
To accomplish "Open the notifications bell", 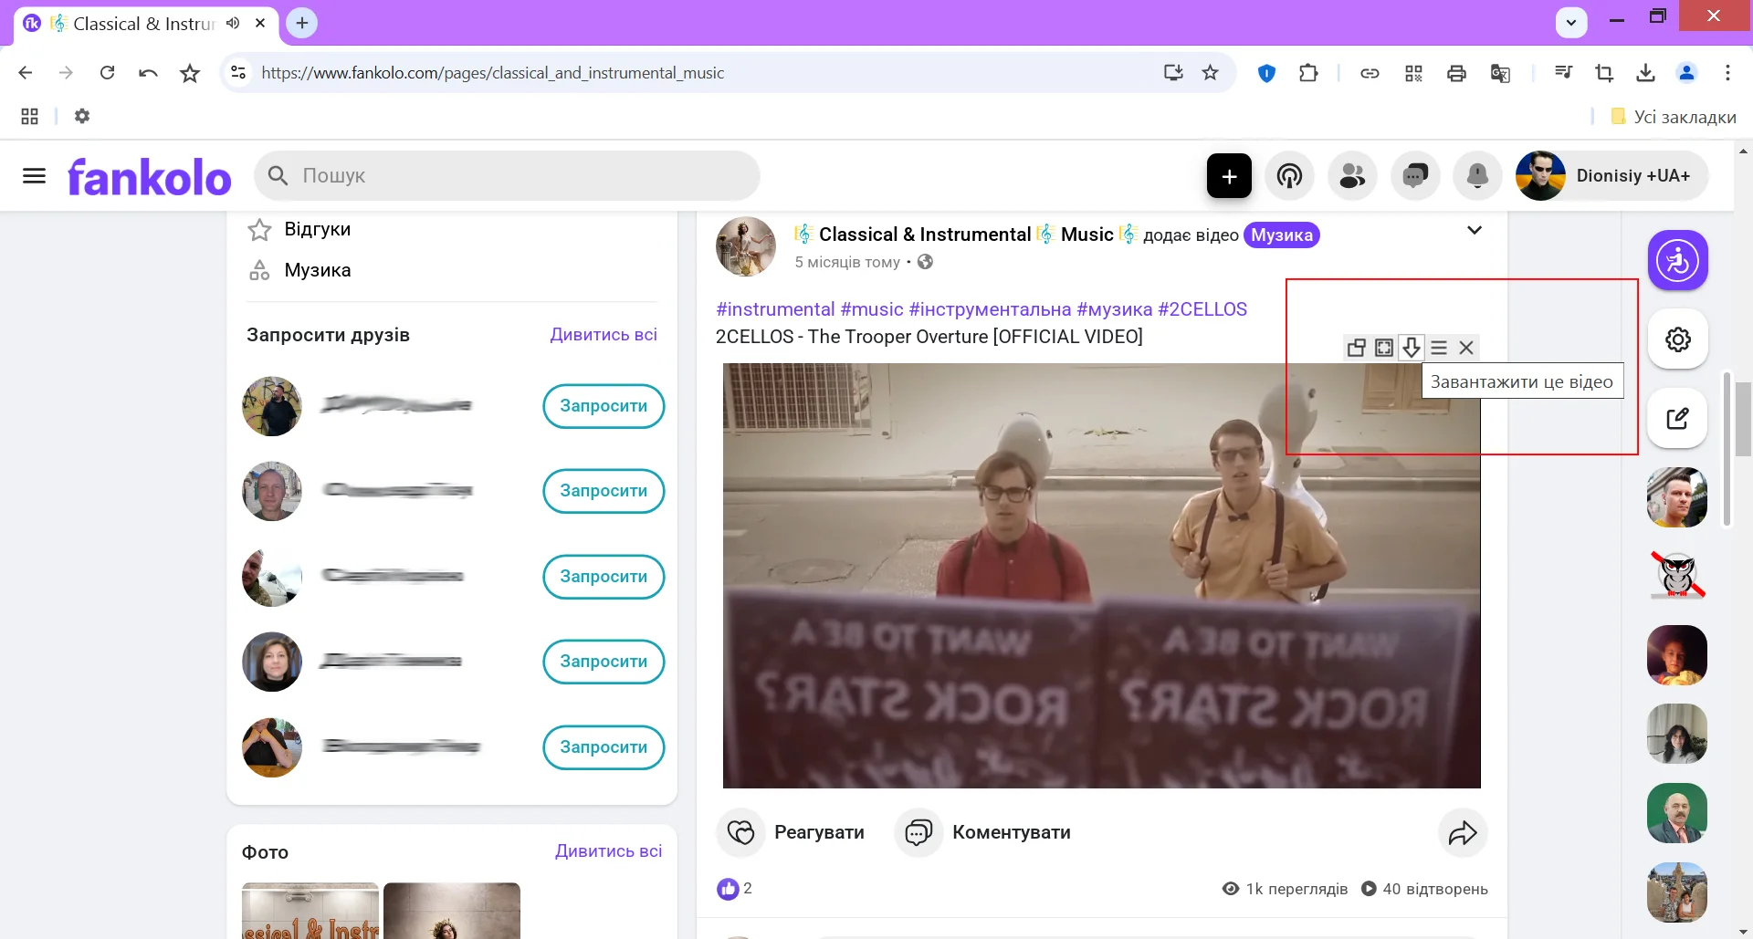I will tap(1477, 176).
